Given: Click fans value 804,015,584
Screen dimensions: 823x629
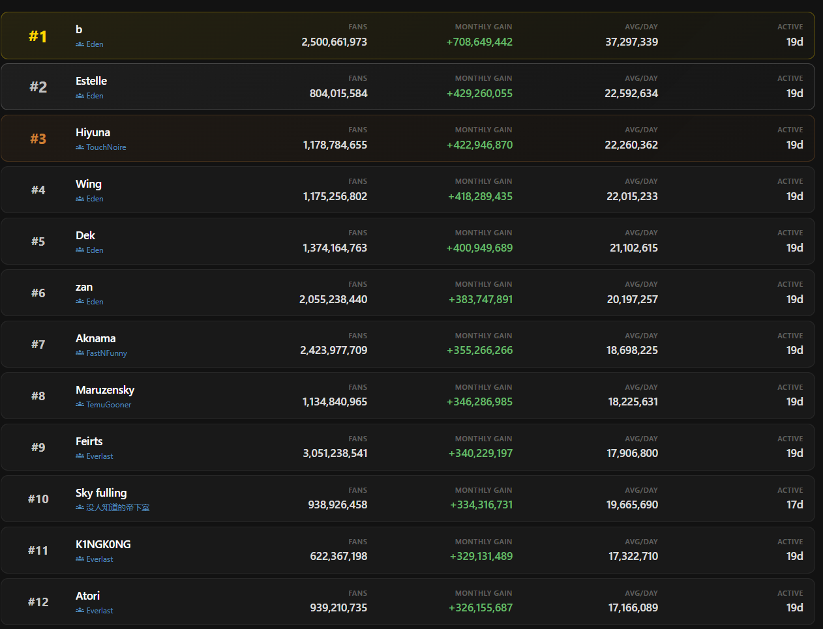Looking at the screenshot, I should 338,93.
